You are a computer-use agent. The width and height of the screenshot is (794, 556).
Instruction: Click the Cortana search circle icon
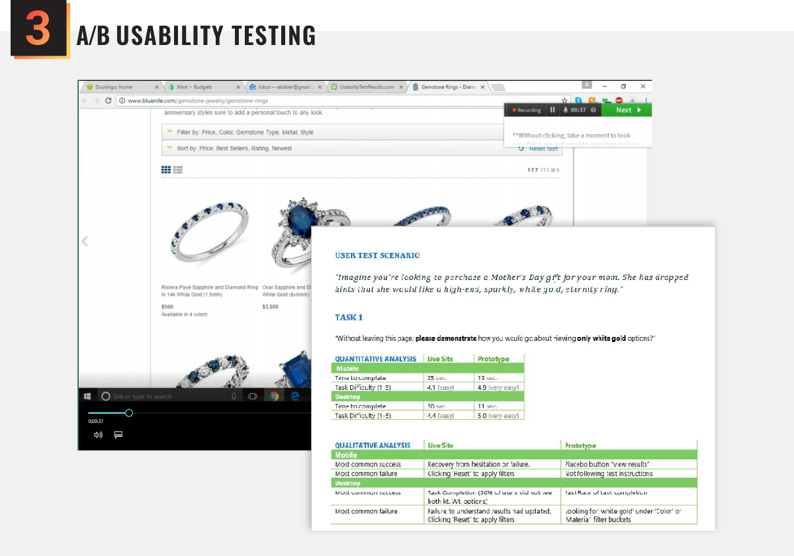[x=105, y=396]
